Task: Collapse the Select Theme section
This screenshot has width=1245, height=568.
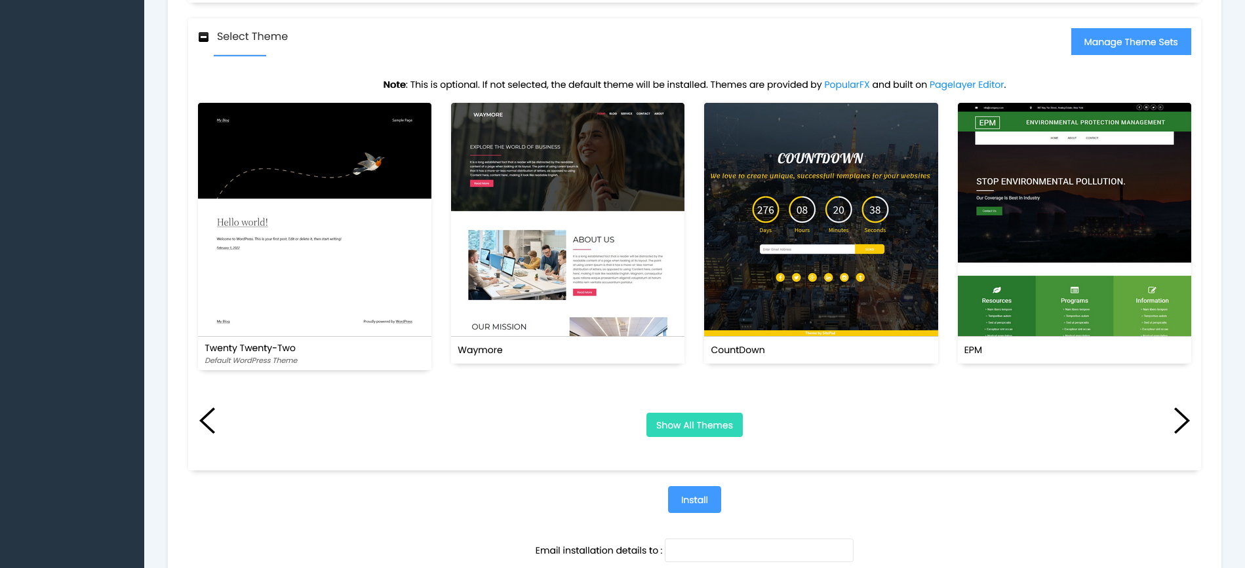Action: point(203,37)
